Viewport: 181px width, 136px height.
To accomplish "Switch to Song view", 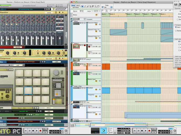I will [x=73, y=6].
